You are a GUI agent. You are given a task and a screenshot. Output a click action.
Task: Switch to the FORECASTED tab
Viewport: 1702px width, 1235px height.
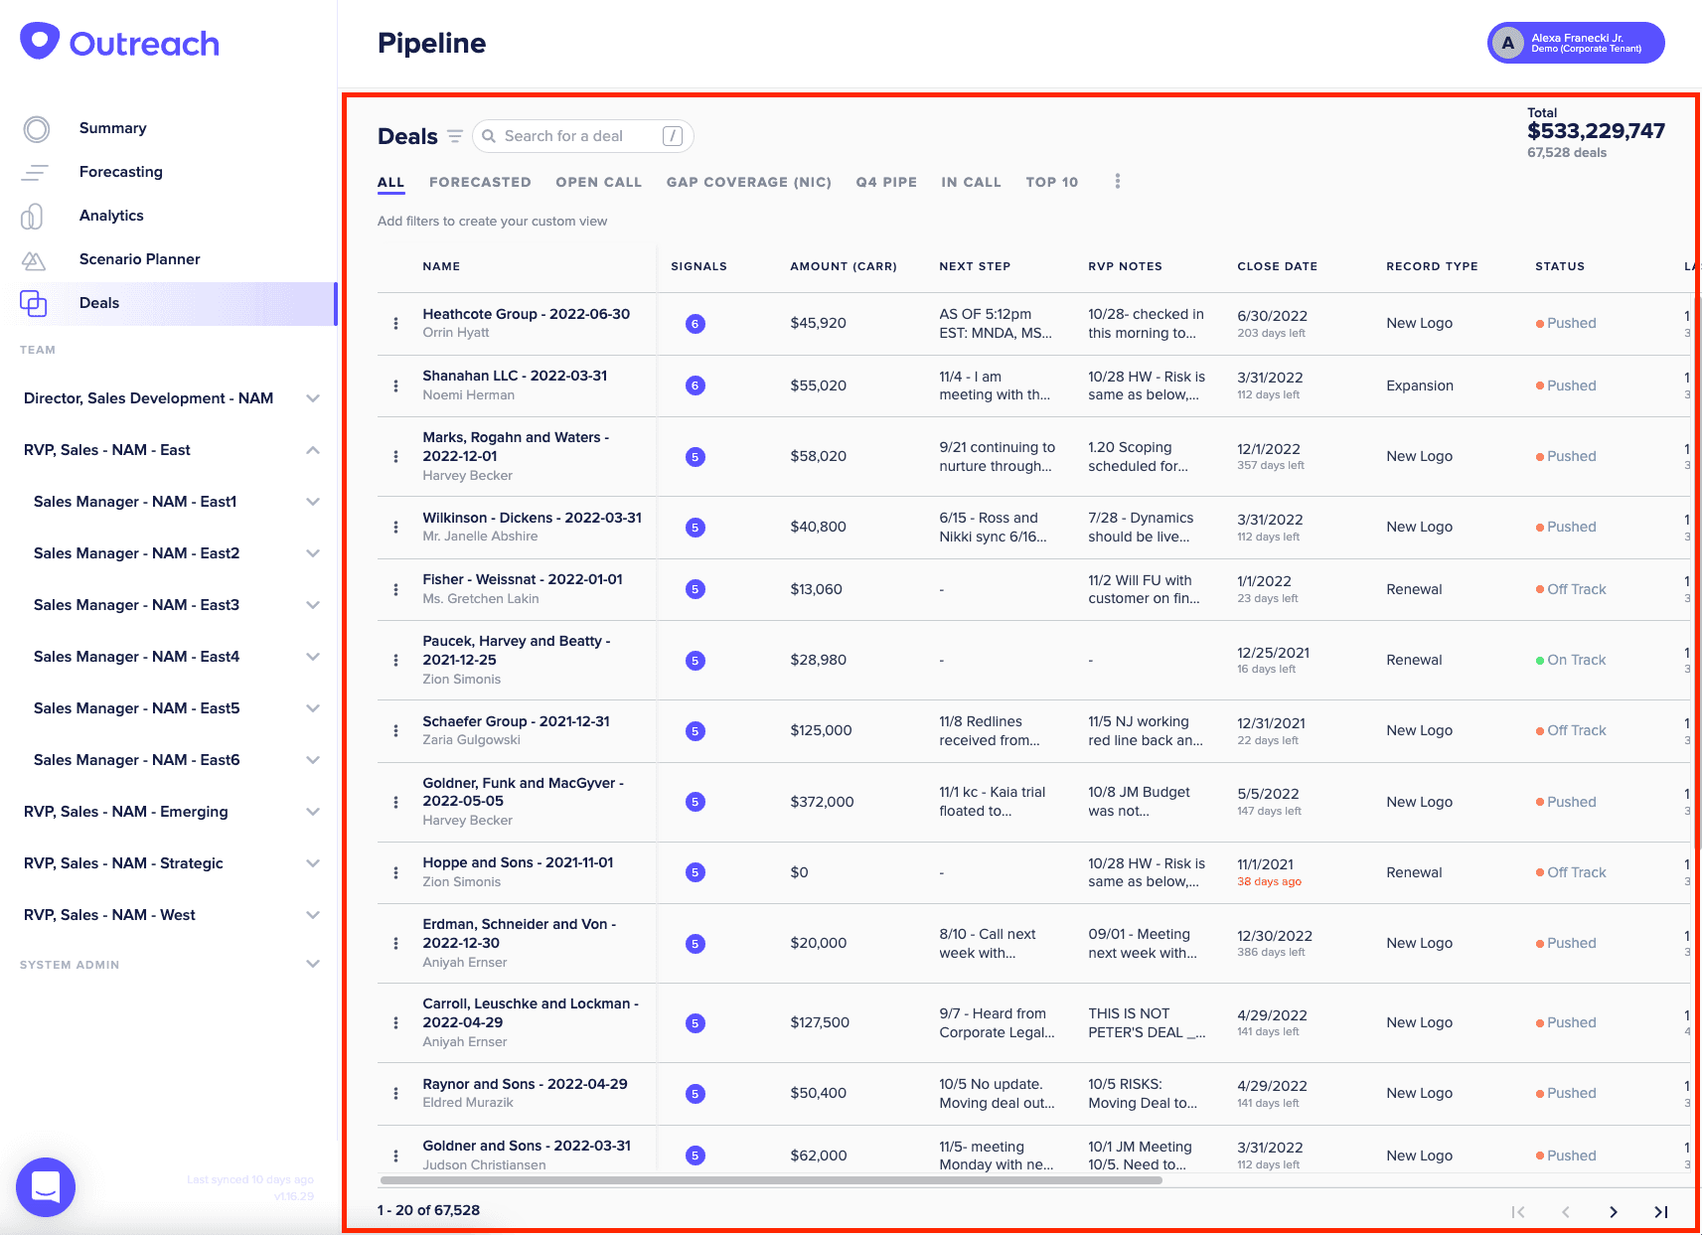pyautogui.click(x=480, y=182)
